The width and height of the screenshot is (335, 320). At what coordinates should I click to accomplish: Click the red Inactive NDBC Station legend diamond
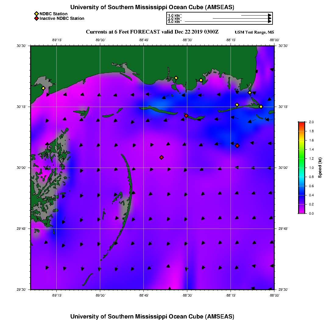[x=36, y=19]
